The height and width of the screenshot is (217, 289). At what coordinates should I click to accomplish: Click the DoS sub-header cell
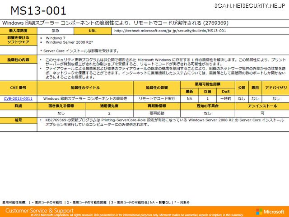coord(226,92)
